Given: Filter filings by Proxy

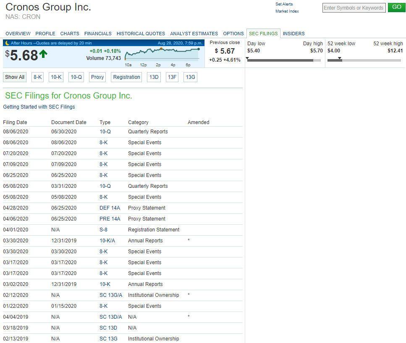Looking at the screenshot, I should coord(97,77).
